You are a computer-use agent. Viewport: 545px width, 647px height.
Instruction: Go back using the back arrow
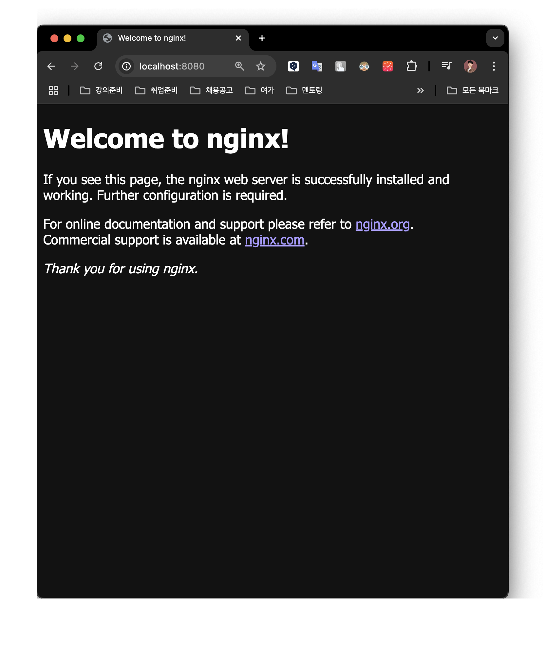click(51, 67)
